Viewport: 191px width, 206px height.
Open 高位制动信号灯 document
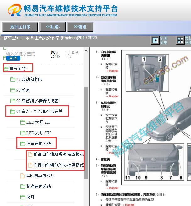(40, 175)
